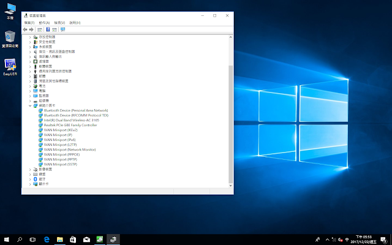Screen dimensions: 392x245
Task: Select WAN Miniport (IPv6)
Action: pyautogui.click(x=60, y=140)
